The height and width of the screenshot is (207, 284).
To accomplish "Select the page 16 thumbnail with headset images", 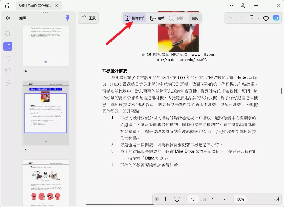I will click(x=46, y=183).
